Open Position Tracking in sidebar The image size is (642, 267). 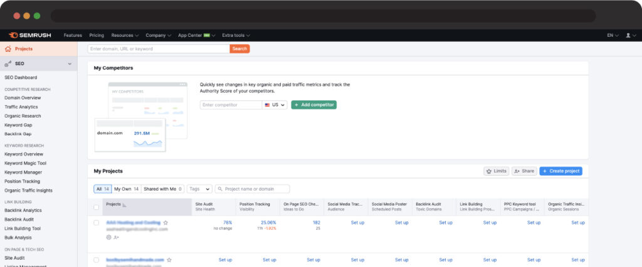click(x=22, y=181)
